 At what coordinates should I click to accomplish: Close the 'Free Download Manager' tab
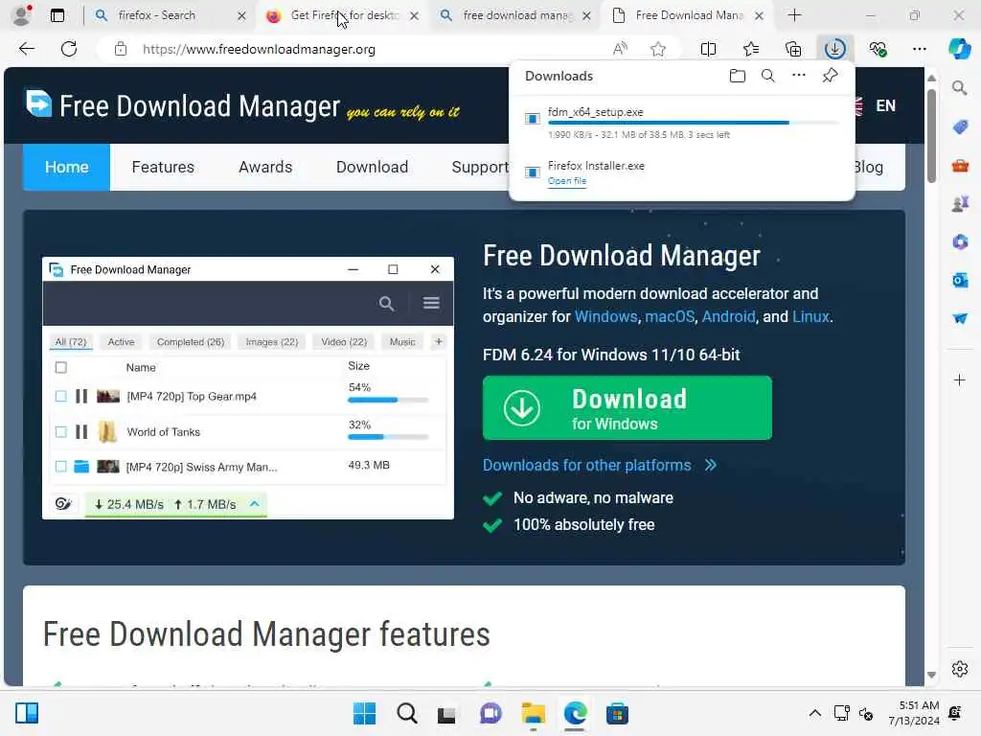click(x=759, y=15)
